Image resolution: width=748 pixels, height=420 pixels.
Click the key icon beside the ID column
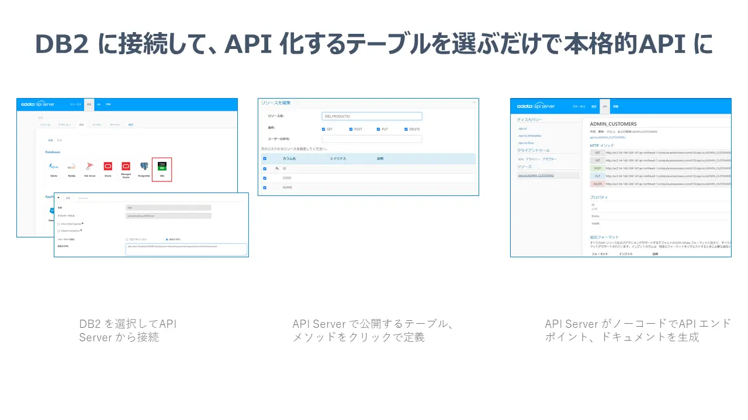pyautogui.click(x=277, y=168)
